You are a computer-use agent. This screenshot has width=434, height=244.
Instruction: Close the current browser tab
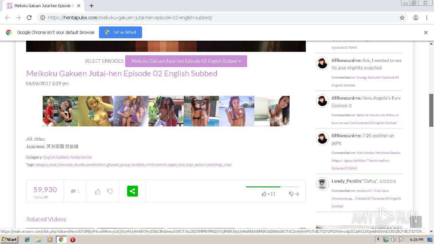point(79,6)
